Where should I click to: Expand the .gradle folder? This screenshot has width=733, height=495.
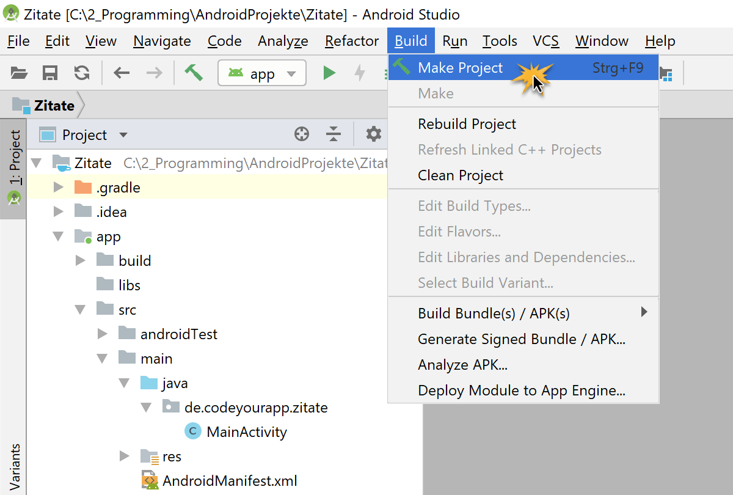coord(59,188)
